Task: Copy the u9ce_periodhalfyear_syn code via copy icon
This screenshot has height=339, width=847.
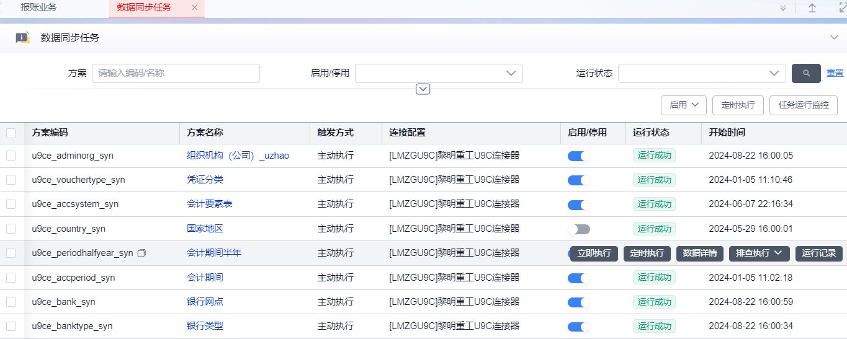Action: point(141,253)
